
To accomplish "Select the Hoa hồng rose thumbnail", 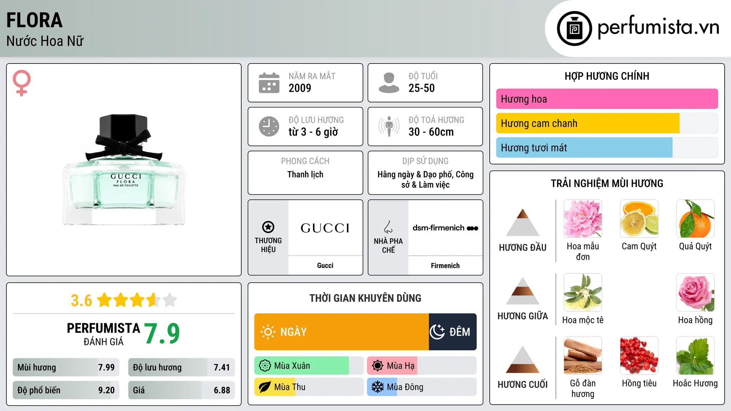I will pyautogui.click(x=695, y=293).
